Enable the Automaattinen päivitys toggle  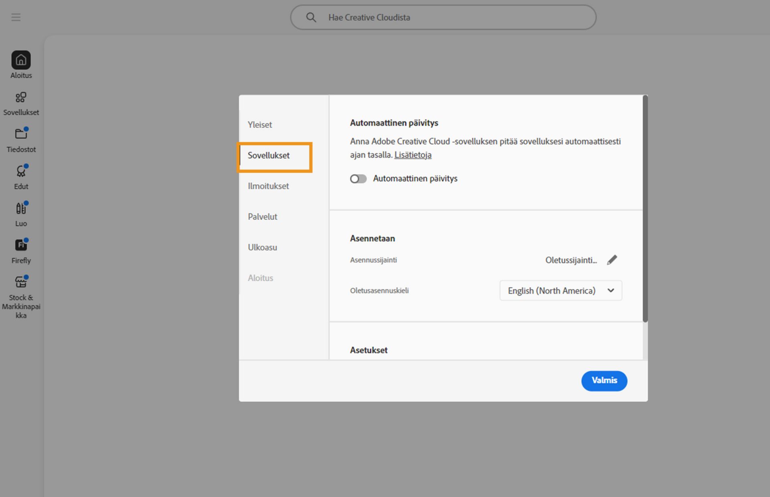point(358,179)
